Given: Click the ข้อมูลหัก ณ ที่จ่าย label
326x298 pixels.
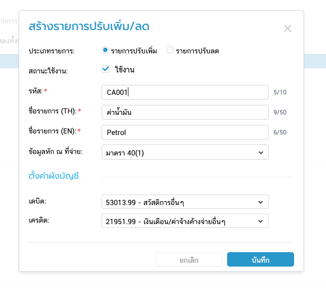Looking at the screenshot, I should coord(56,152).
